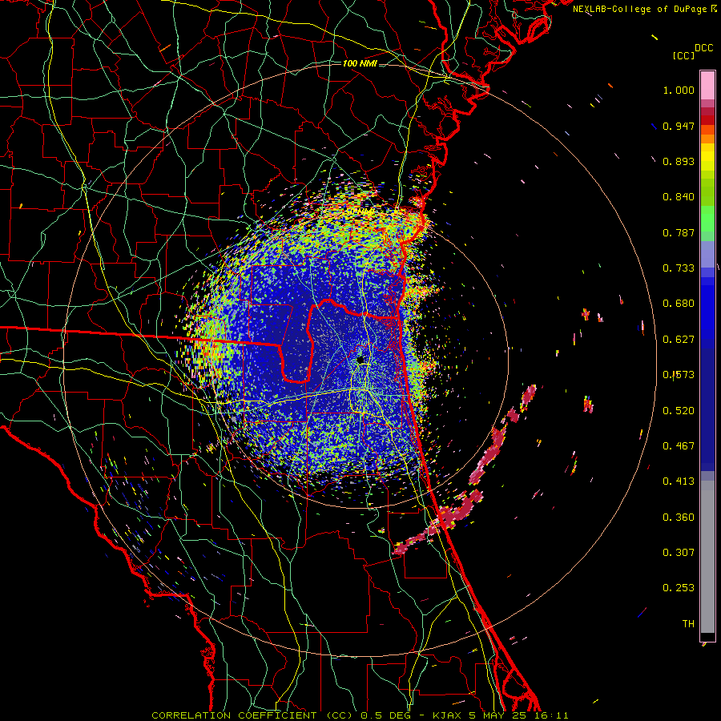Click the 0.413 legend value
Screen dimensions: 721x721
[x=679, y=481]
